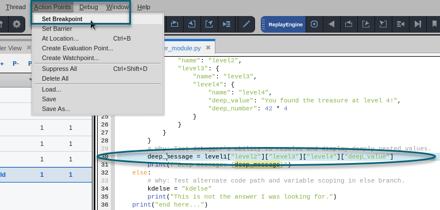This screenshot has height=210, width=440.
Task: Choose Create Evaluation Point... menu entry
Action: (x=98, y=49)
